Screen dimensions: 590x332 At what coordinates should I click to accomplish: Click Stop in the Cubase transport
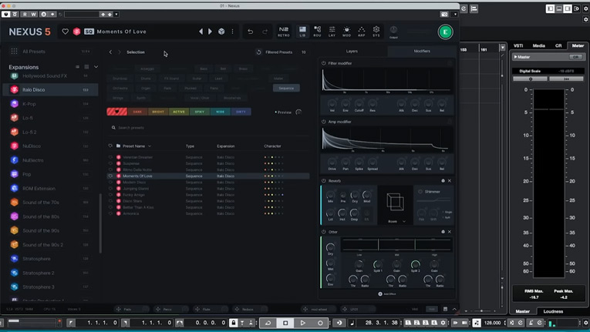click(285, 323)
